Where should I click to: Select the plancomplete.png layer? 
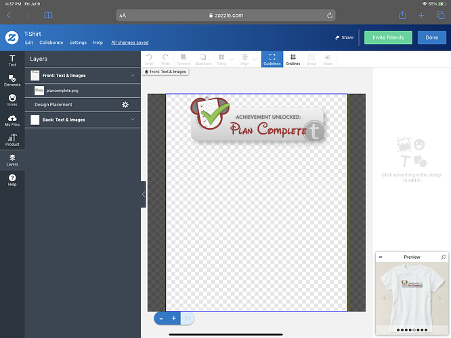83,91
